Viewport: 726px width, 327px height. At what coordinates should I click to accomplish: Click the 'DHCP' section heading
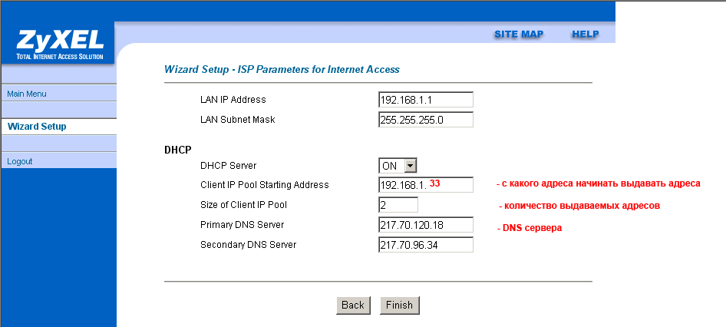point(178,150)
